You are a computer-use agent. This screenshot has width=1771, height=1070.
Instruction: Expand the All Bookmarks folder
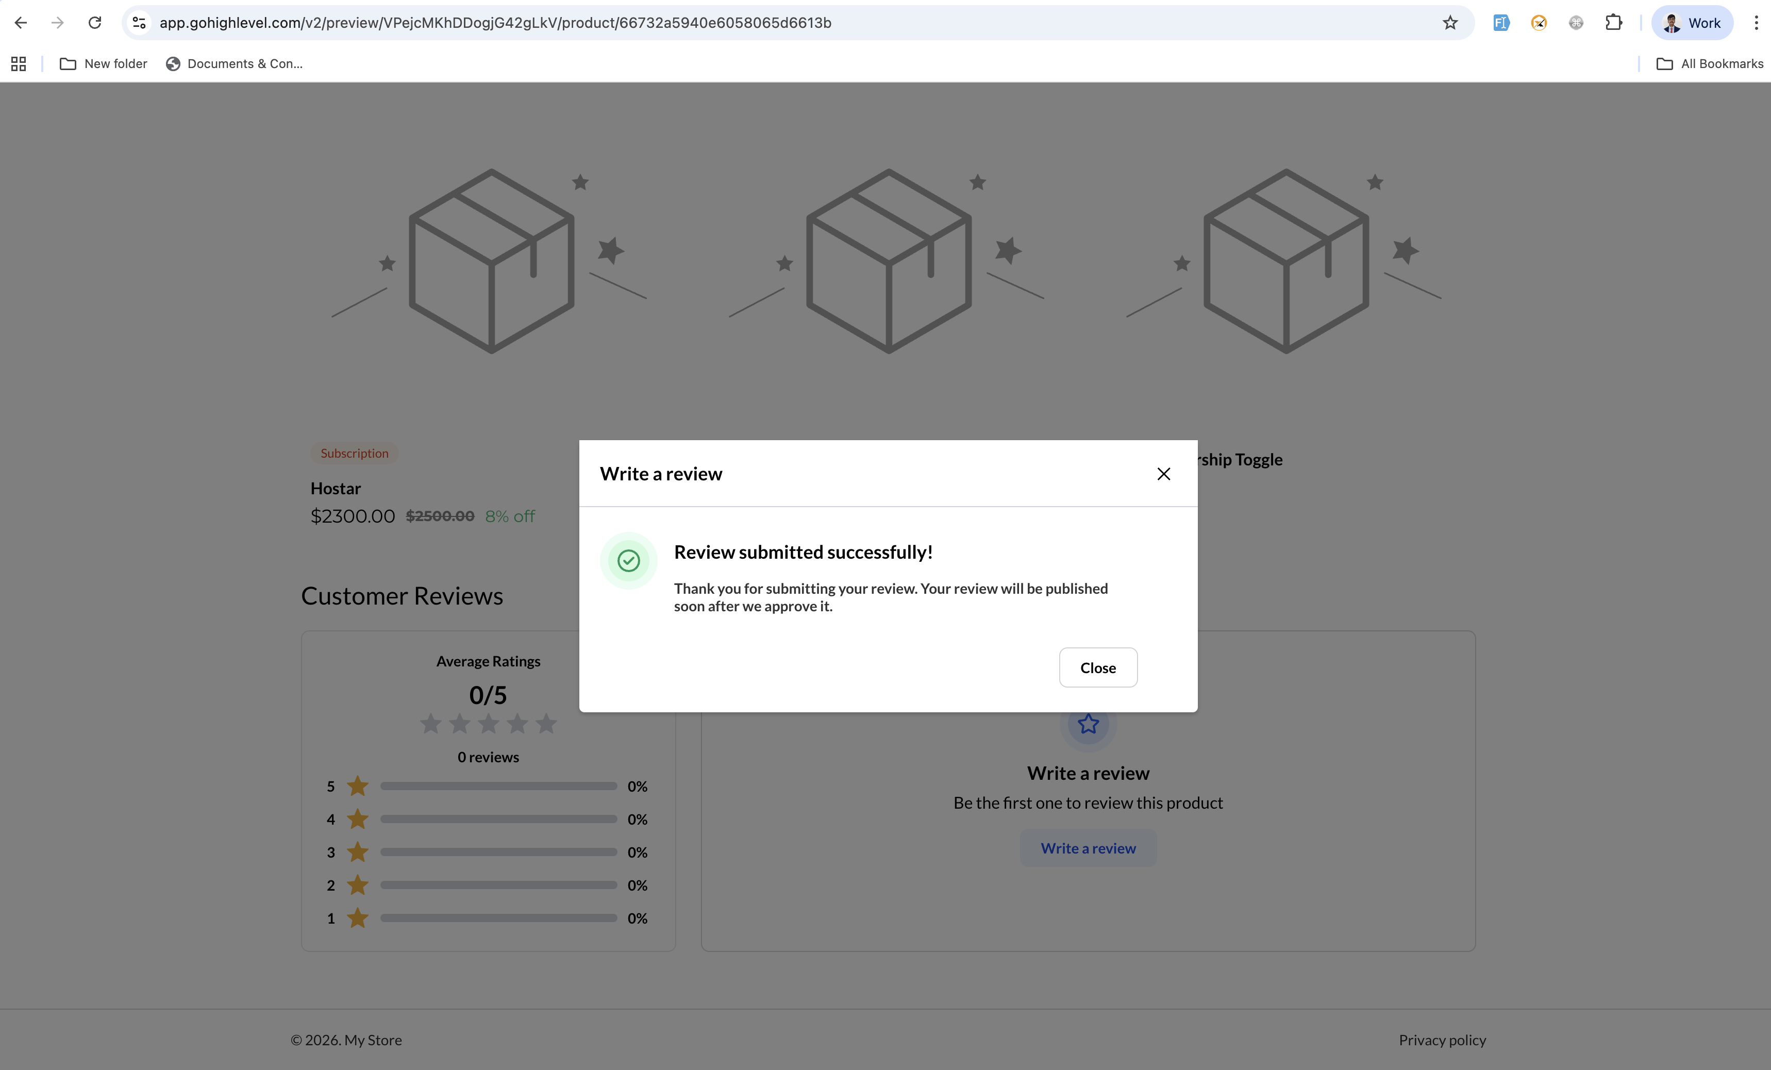click(1709, 64)
